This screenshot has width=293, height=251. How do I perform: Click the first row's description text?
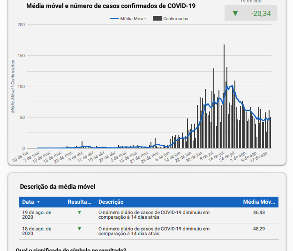[154, 215]
